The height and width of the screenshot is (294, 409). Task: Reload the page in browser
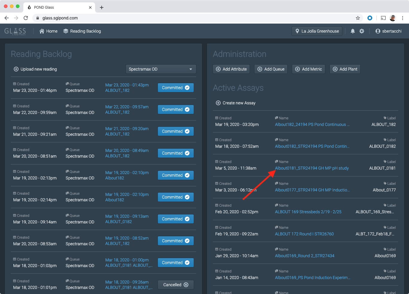click(x=26, y=18)
